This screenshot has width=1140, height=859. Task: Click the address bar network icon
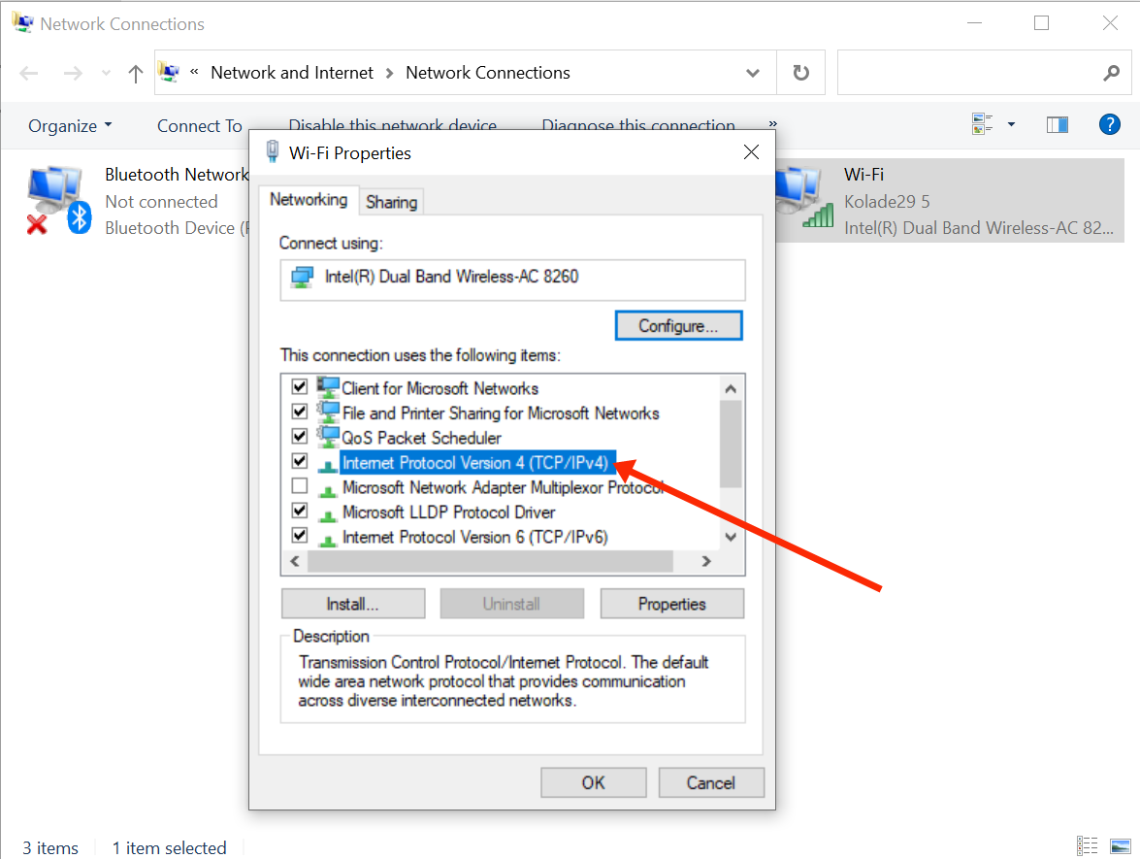tap(169, 73)
